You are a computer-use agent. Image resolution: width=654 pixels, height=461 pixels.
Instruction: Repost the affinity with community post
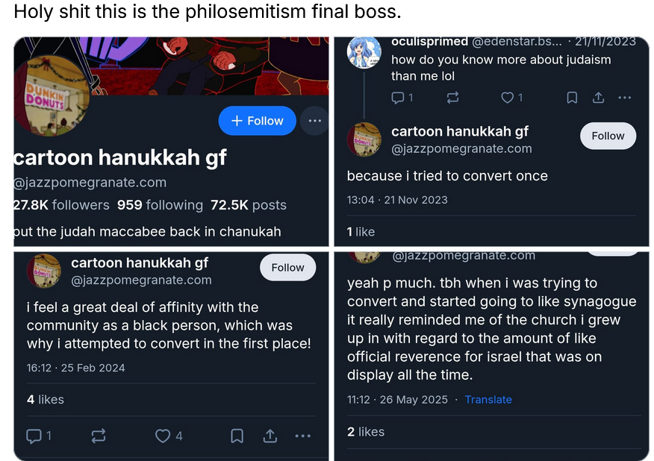(x=98, y=436)
